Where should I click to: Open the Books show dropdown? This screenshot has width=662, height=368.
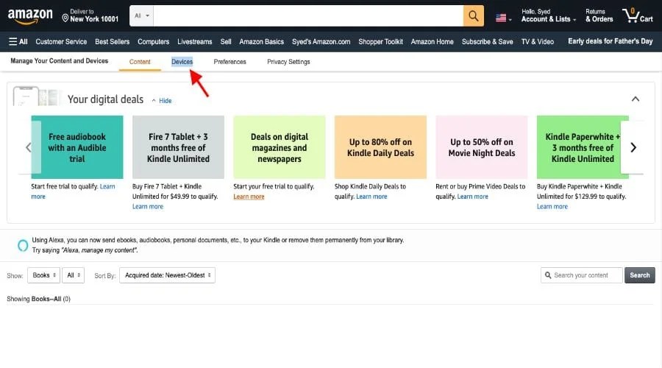coord(44,275)
